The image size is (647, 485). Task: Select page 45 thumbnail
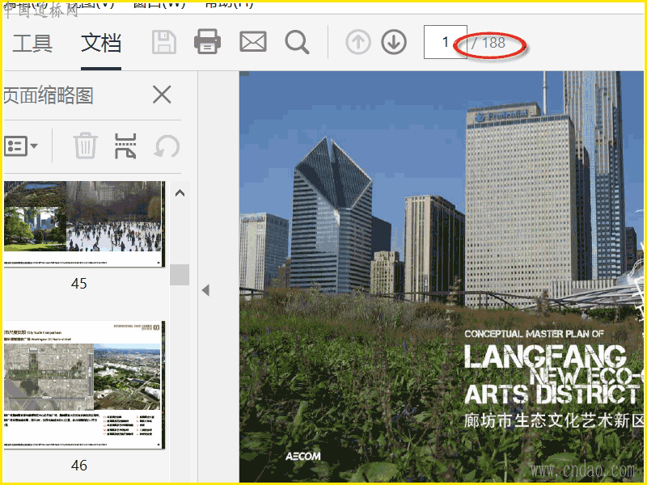[x=84, y=224]
